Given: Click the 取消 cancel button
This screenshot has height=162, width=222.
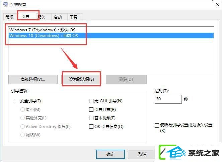Looking at the screenshot, I should 142,154.
